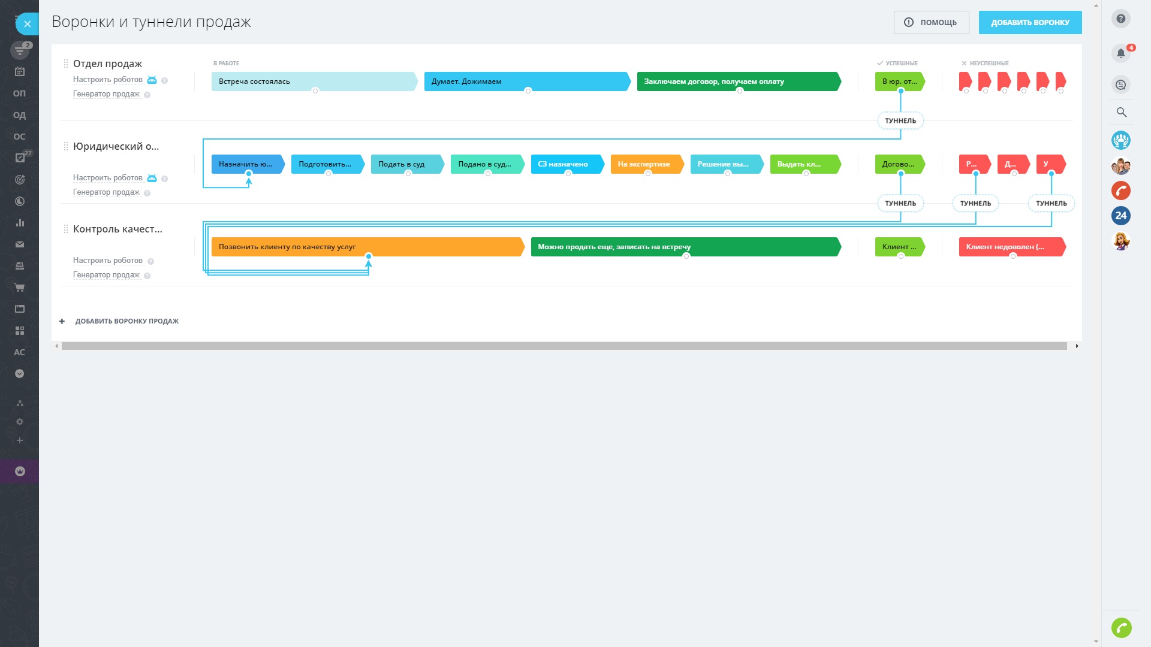
Task: Click the ПОМОЩЬ help button
Action: click(x=931, y=22)
